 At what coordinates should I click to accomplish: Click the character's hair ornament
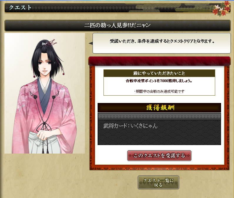pos(49,43)
